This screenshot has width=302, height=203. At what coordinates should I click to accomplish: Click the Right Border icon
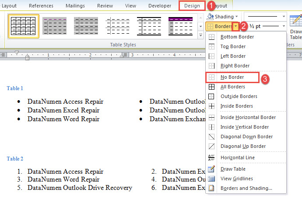coord(211,66)
